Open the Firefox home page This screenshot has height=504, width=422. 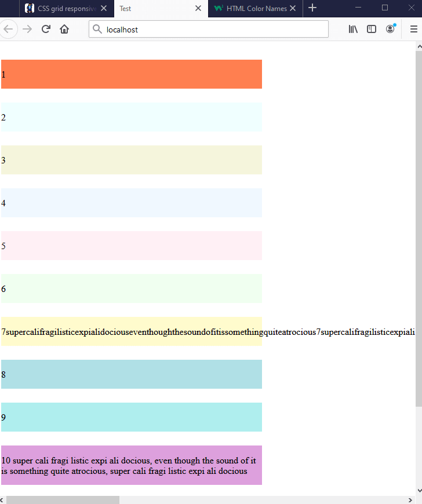[64, 29]
